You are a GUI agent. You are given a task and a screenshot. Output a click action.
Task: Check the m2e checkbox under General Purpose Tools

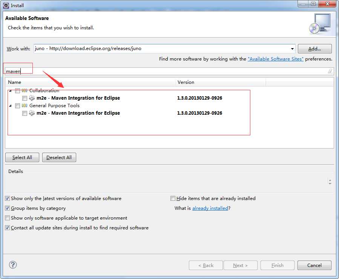(25, 114)
